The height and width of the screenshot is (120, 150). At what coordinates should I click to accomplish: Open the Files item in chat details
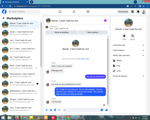point(128,66)
